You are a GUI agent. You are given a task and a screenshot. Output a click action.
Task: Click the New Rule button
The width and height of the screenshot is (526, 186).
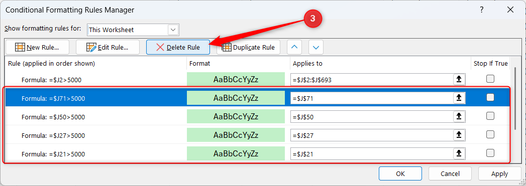pos(37,47)
